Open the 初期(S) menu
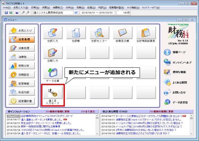 coord(81,8)
